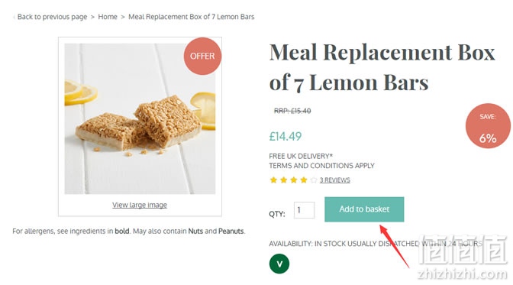Click the red OFFER badge on image

[202, 56]
